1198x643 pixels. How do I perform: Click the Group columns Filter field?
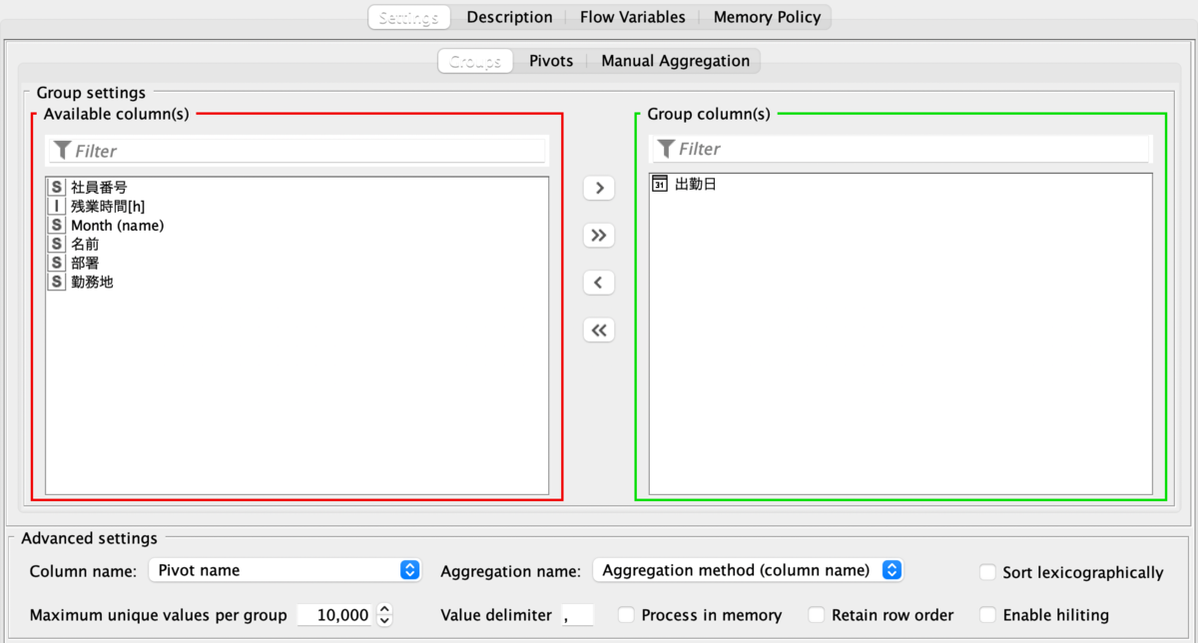point(900,149)
